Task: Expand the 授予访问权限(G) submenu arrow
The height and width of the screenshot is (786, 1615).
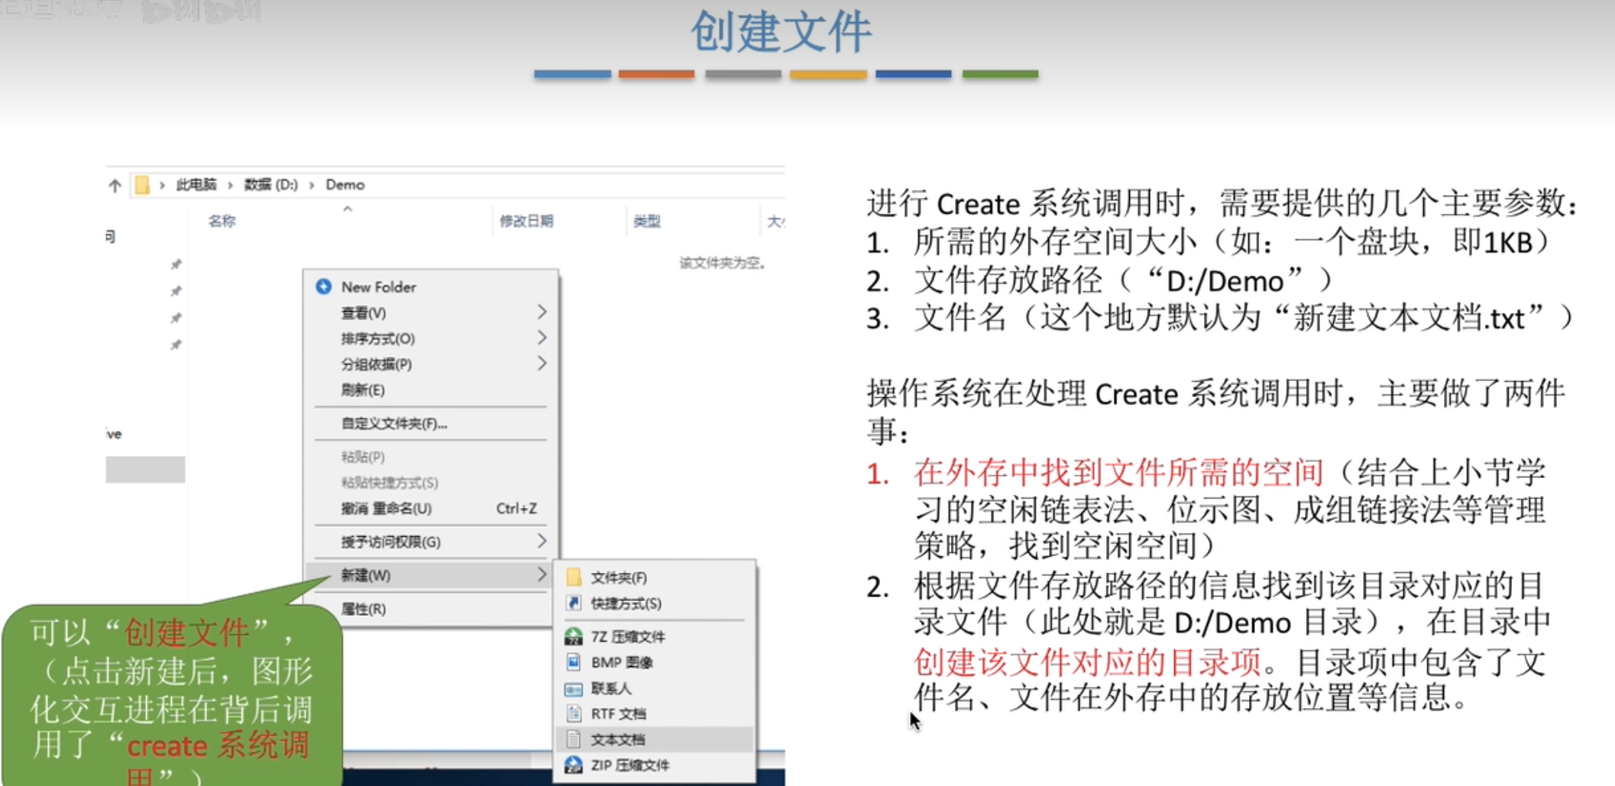Action: pyautogui.click(x=542, y=542)
